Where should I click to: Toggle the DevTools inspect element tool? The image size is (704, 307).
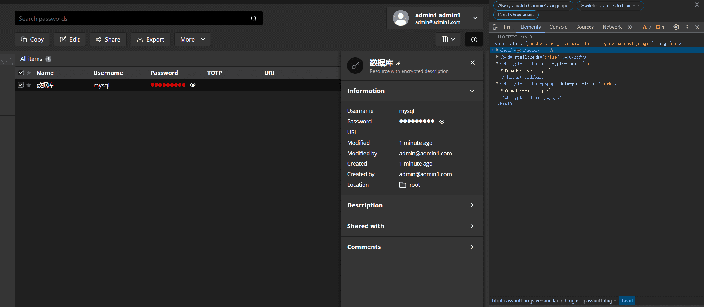coord(496,27)
